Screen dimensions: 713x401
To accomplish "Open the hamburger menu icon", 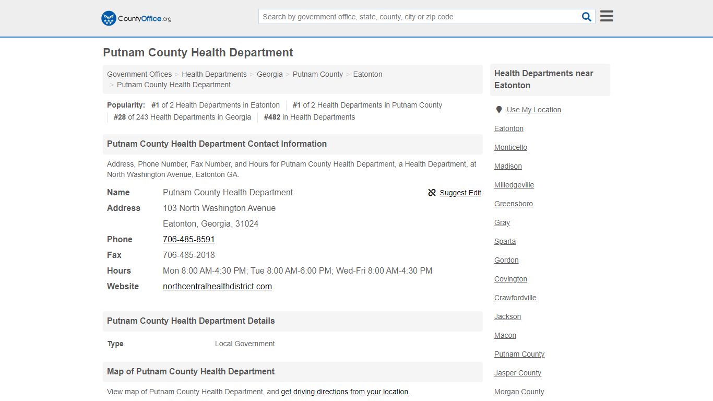I will [607, 16].
